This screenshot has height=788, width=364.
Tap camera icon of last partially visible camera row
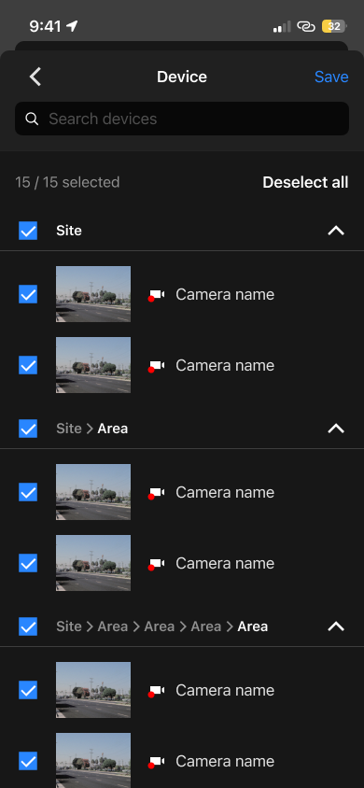click(156, 762)
